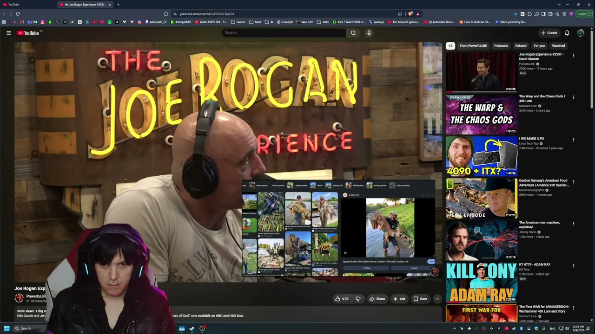
Task: Open Joe Rogan Experience #2537 title link
Action: point(542,57)
